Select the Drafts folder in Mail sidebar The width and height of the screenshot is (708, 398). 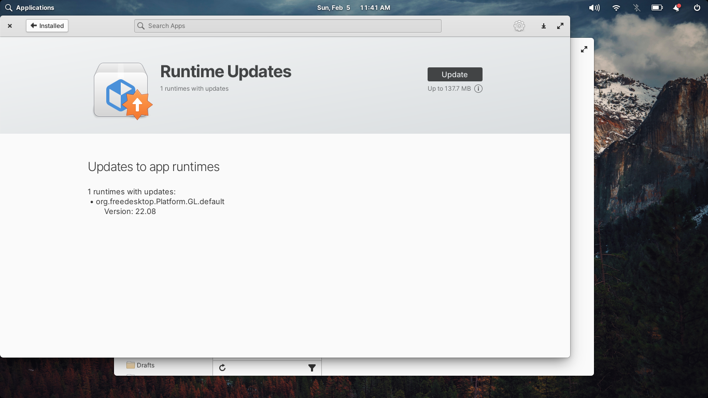tap(145, 365)
